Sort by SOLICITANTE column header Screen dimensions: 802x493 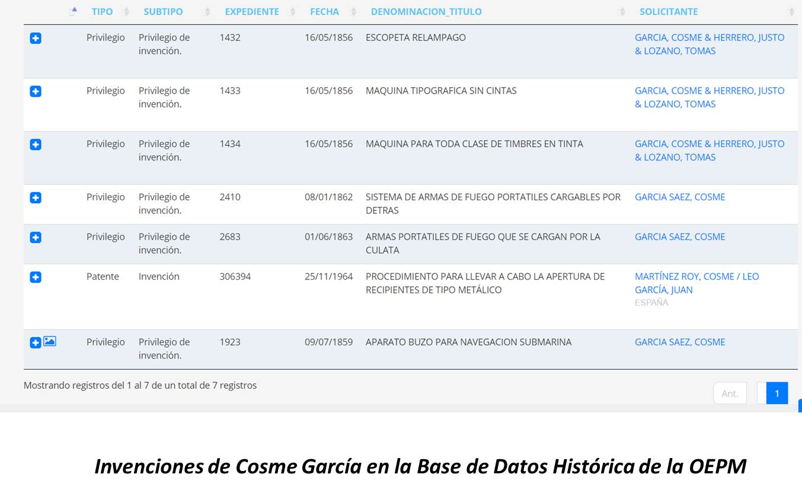point(668,12)
